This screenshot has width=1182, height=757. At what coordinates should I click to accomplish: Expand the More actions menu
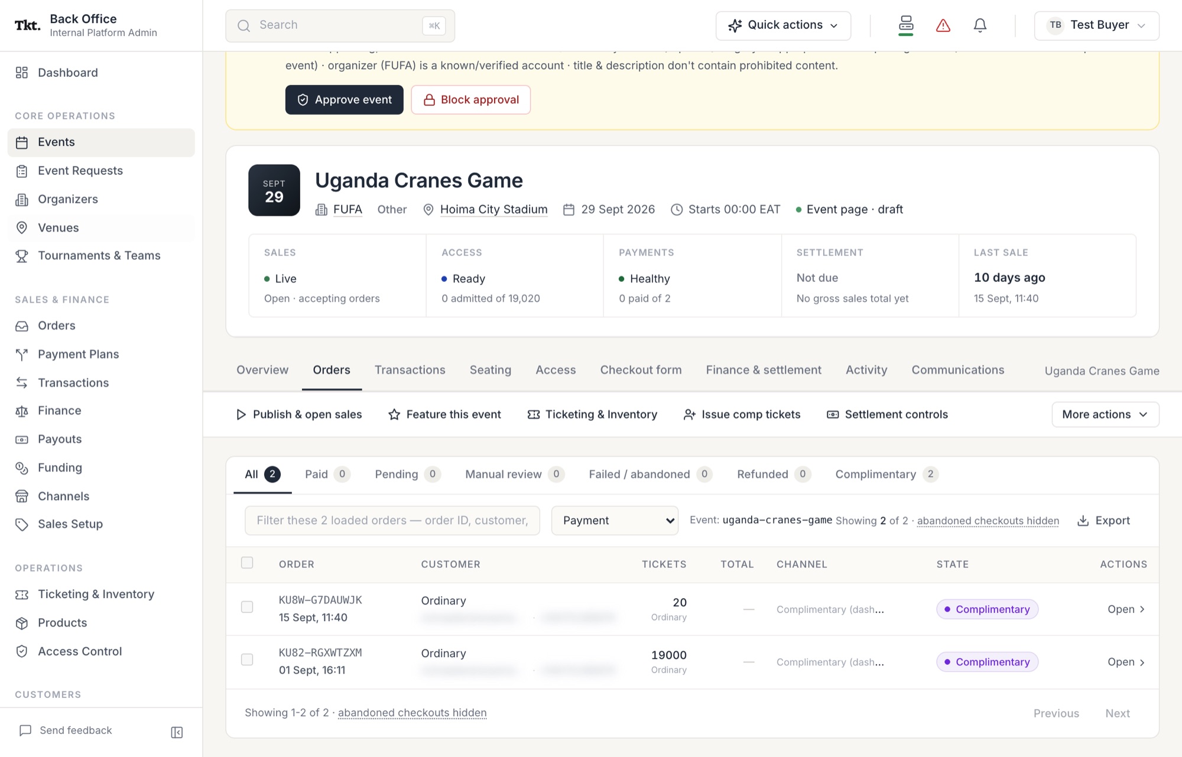pyautogui.click(x=1105, y=414)
